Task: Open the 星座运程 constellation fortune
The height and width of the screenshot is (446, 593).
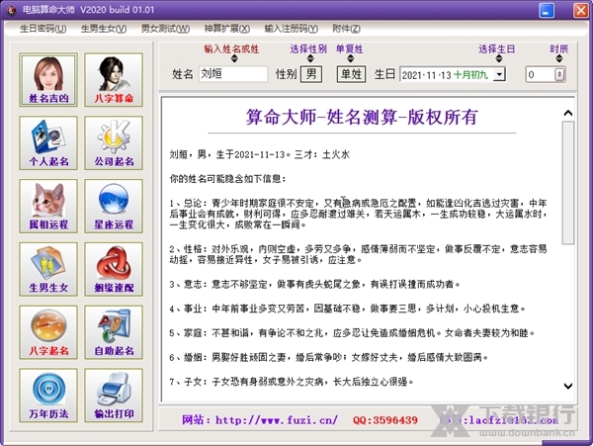Action: click(114, 206)
